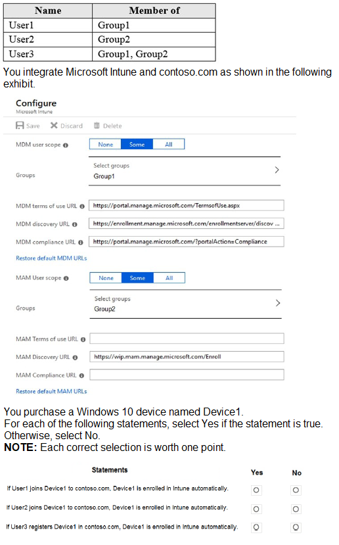
Task: Open info icon beside MAM User scope
Action: pyautogui.click(x=66, y=278)
